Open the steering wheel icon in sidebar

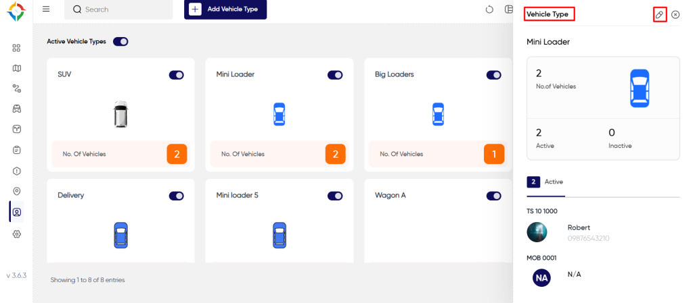(16, 129)
